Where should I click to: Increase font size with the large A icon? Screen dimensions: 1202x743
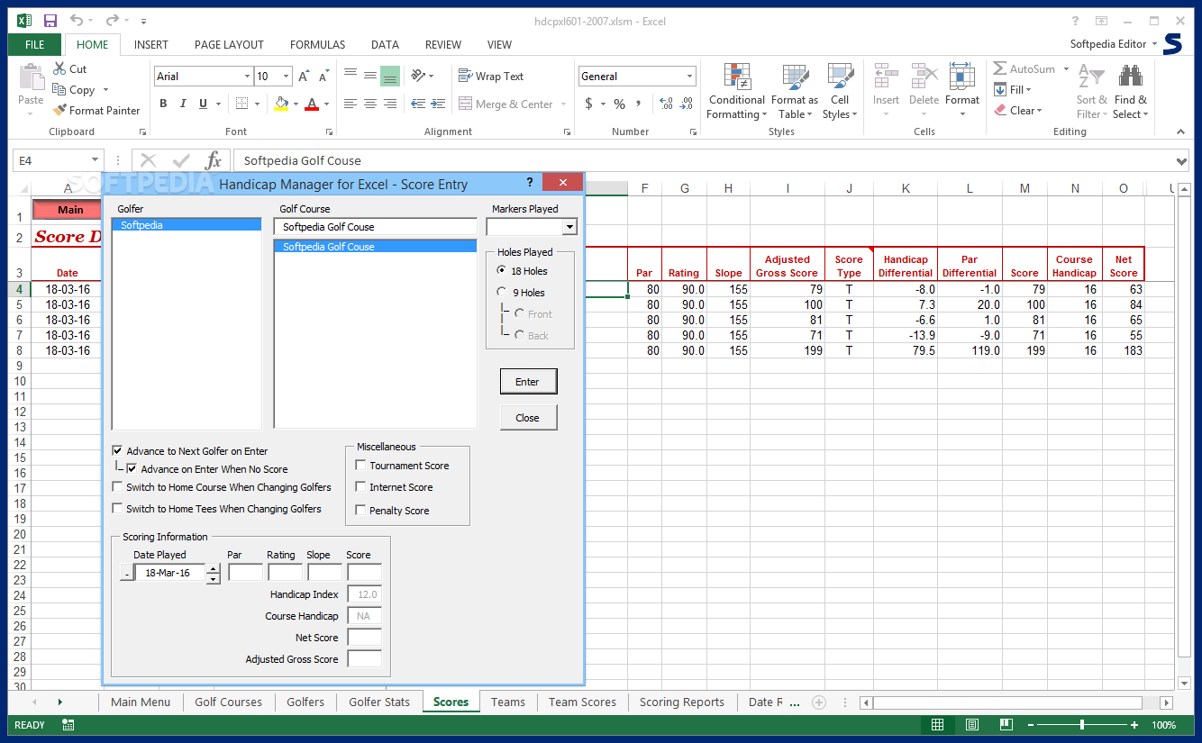(304, 77)
